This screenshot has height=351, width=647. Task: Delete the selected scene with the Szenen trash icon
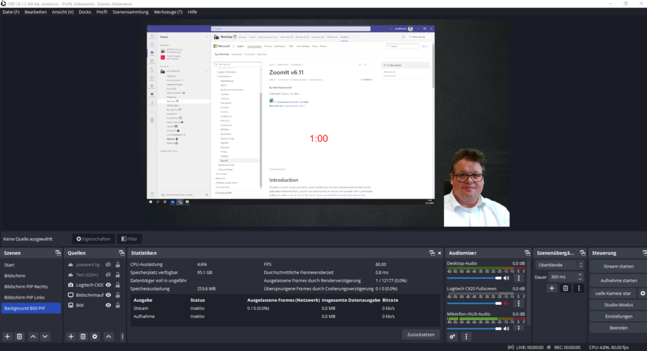[x=20, y=336]
